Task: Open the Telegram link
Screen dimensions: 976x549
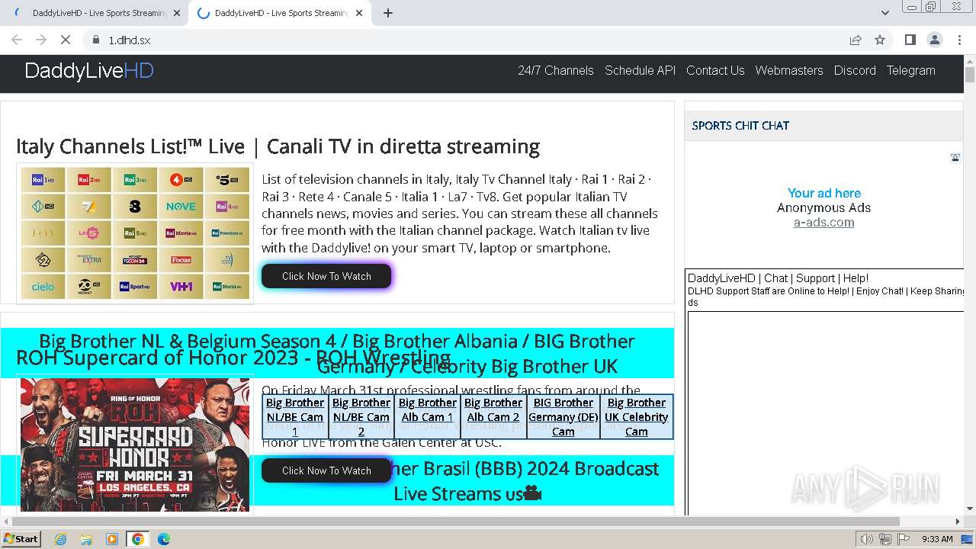Action: click(910, 70)
